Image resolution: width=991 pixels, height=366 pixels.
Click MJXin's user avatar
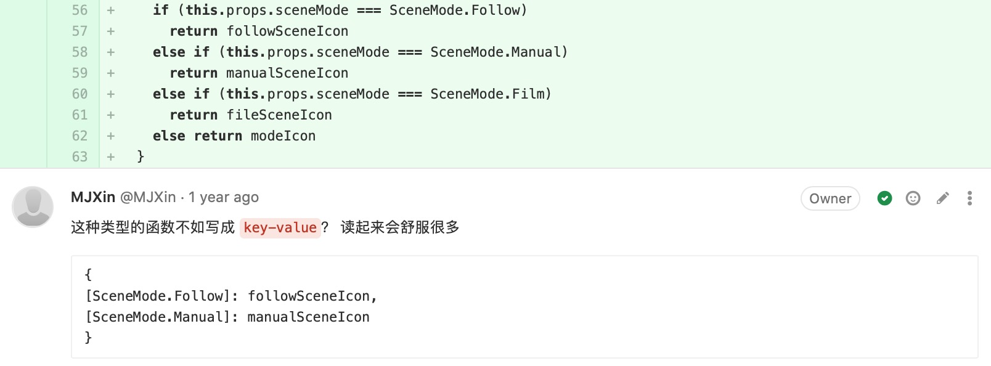(x=33, y=206)
